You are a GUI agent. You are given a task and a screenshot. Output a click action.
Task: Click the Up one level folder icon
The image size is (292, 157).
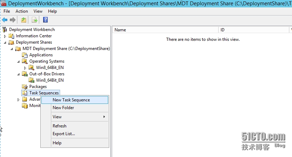click(x=23, y=20)
